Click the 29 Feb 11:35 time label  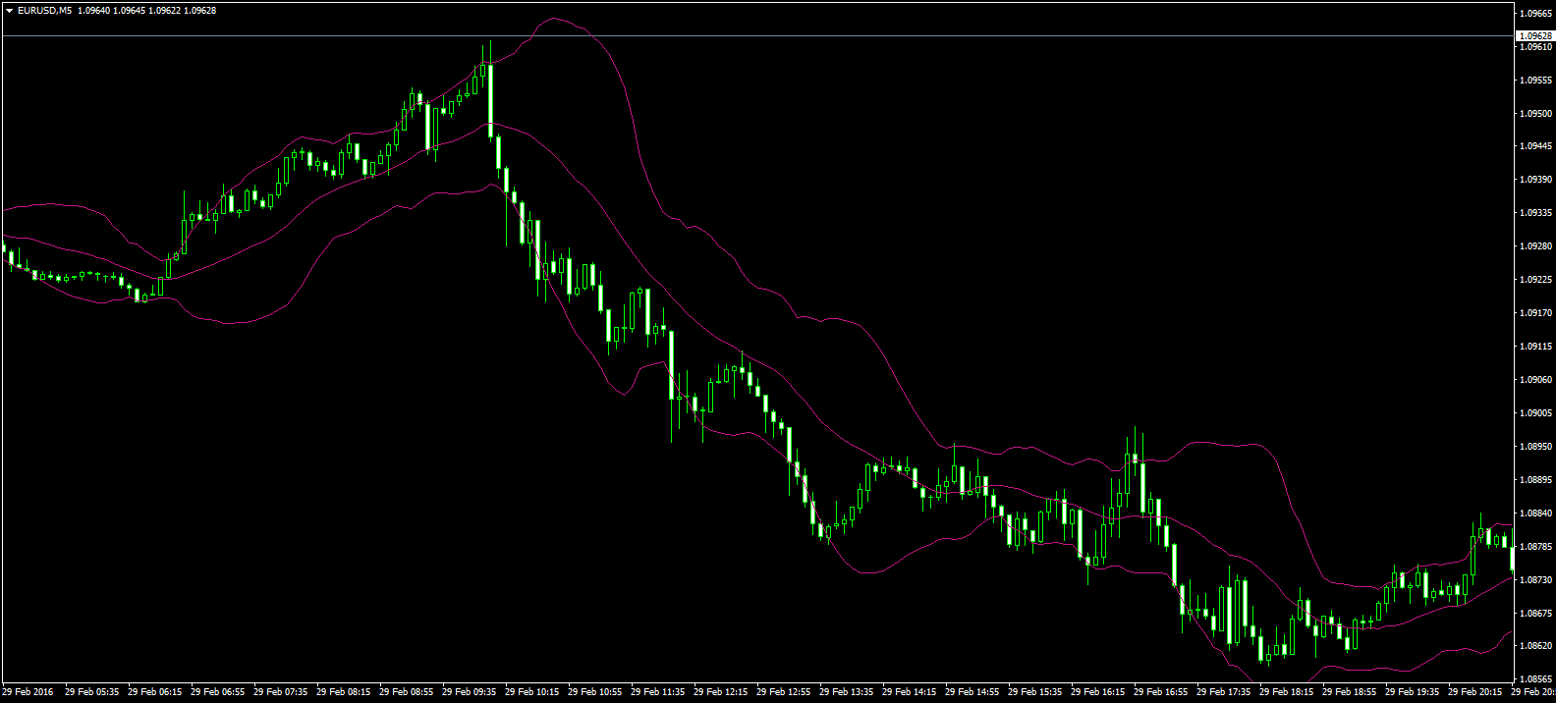pos(657,692)
